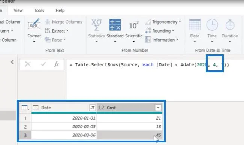This screenshot has width=244, height=145.
Task: Select the cell 2020-02-05
Action: pos(64,127)
